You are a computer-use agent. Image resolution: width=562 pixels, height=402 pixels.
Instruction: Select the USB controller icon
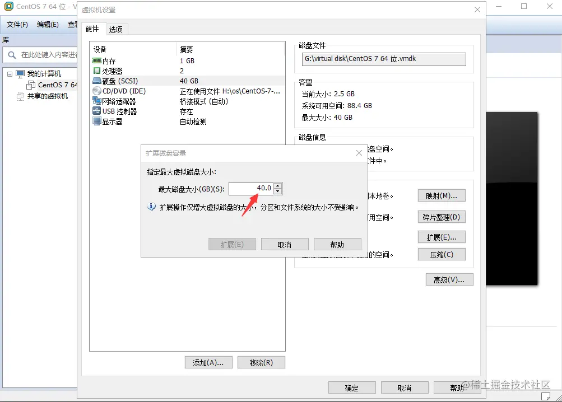97,111
